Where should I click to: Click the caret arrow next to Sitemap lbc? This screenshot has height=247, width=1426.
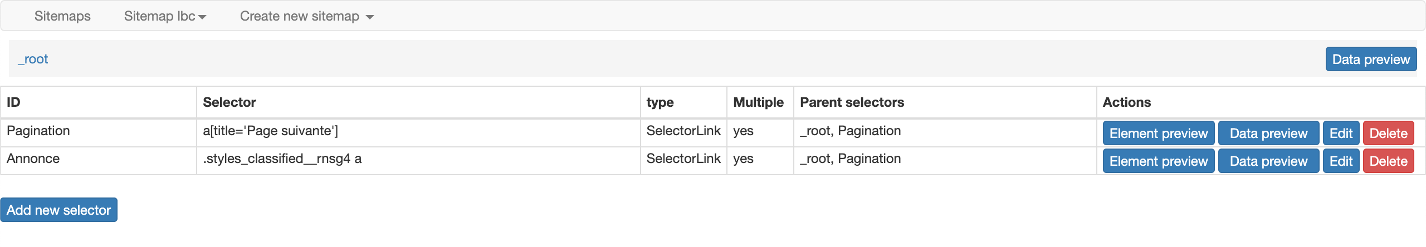pyautogui.click(x=202, y=17)
